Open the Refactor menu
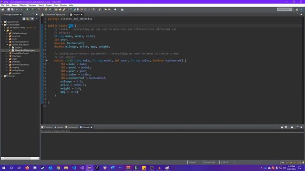305x171 pixels. tap(23, 5)
